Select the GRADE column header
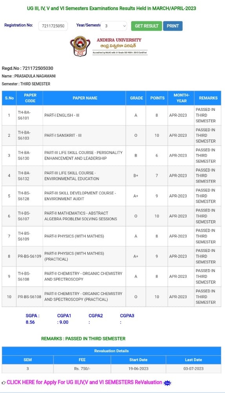Viewport: 225px width, 393px height. (x=136, y=98)
